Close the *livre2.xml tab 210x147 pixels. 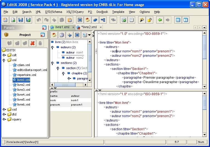coord(101,27)
